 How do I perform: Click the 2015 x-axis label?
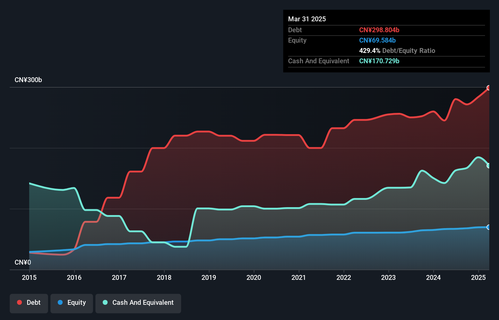click(x=29, y=277)
